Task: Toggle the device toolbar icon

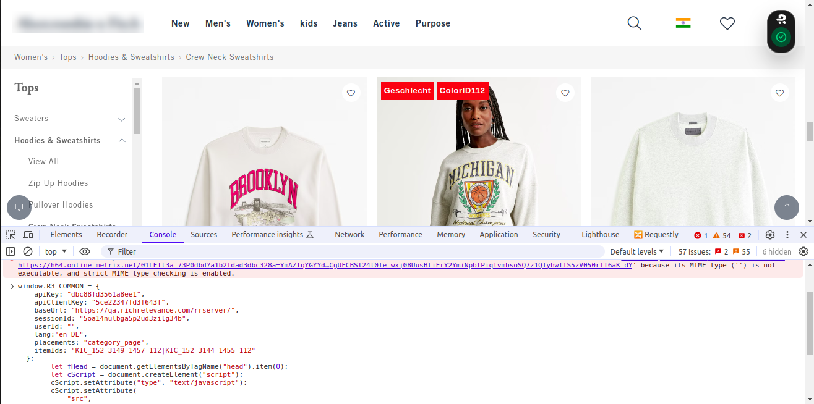Action: tap(28, 235)
